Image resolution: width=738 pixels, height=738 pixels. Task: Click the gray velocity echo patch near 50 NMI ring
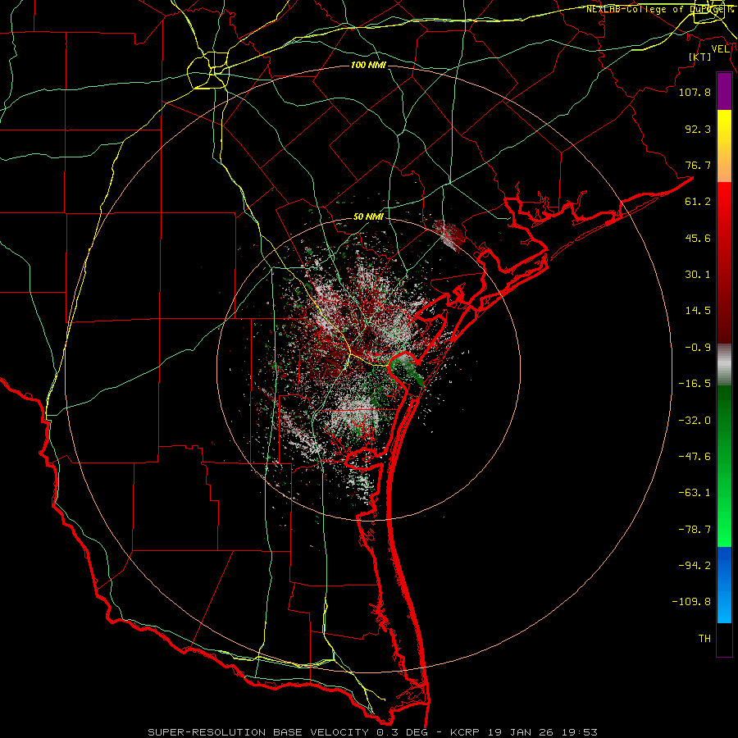tap(449, 235)
